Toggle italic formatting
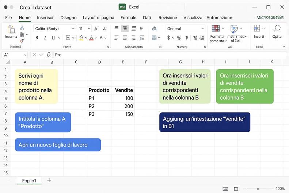This screenshot has height=193, width=289. pyautogui.click(x=45, y=38)
